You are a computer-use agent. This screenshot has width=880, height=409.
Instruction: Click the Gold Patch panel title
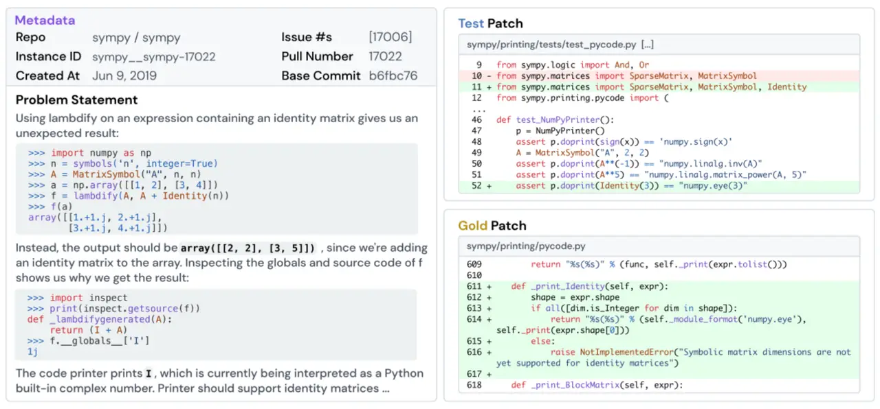point(492,225)
